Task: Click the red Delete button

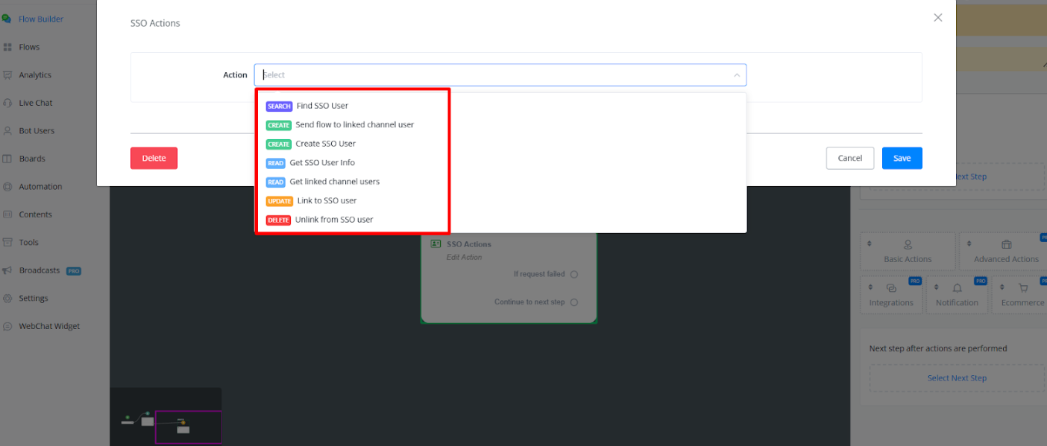Action: click(154, 158)
